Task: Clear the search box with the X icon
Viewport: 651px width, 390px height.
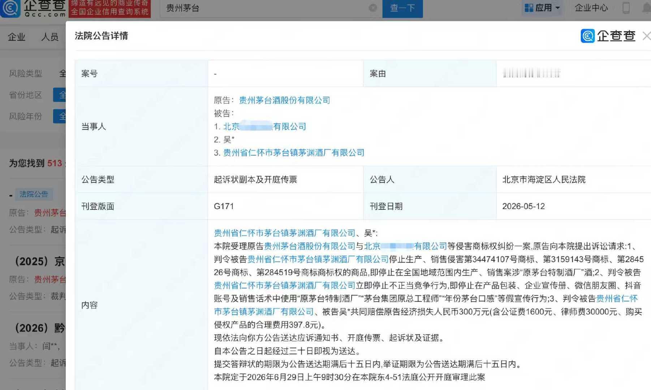Action: click(373, 8)
